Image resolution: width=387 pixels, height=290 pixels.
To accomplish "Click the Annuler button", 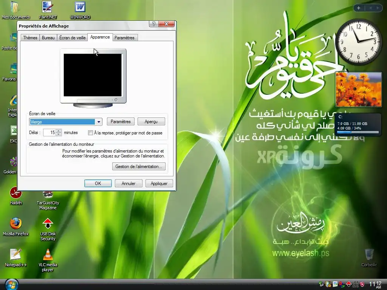I will [128, 184].
